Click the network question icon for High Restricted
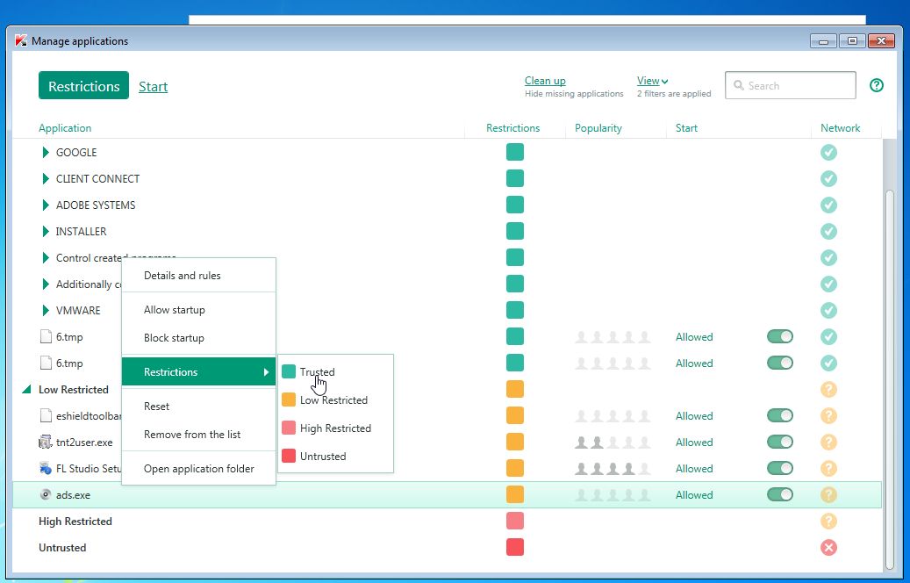The width and height of the screenshot is (910, 583). (828, 521)
